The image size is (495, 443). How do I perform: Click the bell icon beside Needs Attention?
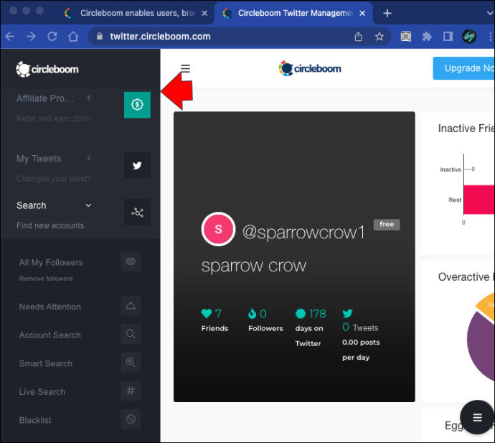coord(131,306)
